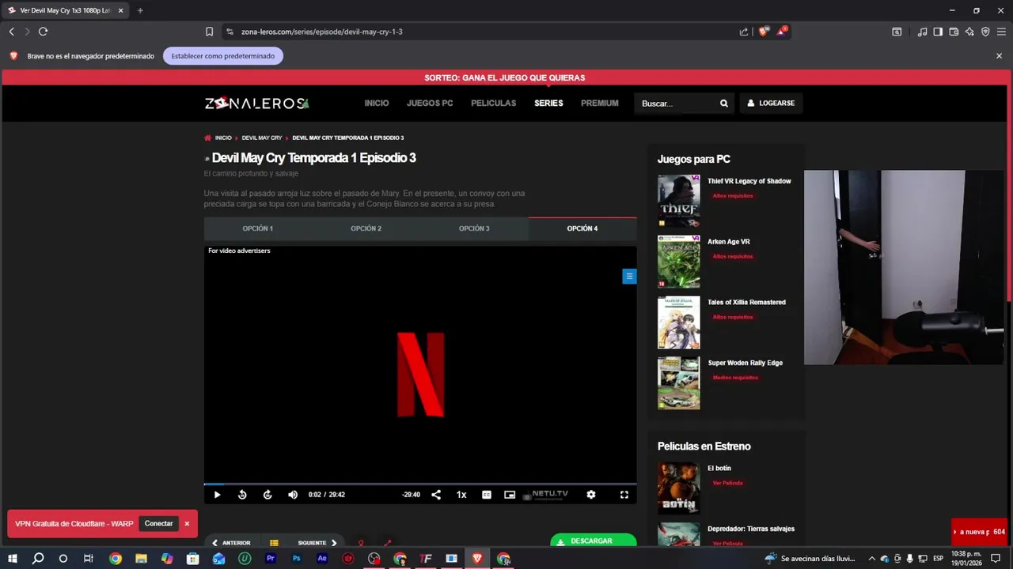Open Premiere Pro from the taskbar
This screenshot has width=1013, height=569.
click(x=271, y=559)
